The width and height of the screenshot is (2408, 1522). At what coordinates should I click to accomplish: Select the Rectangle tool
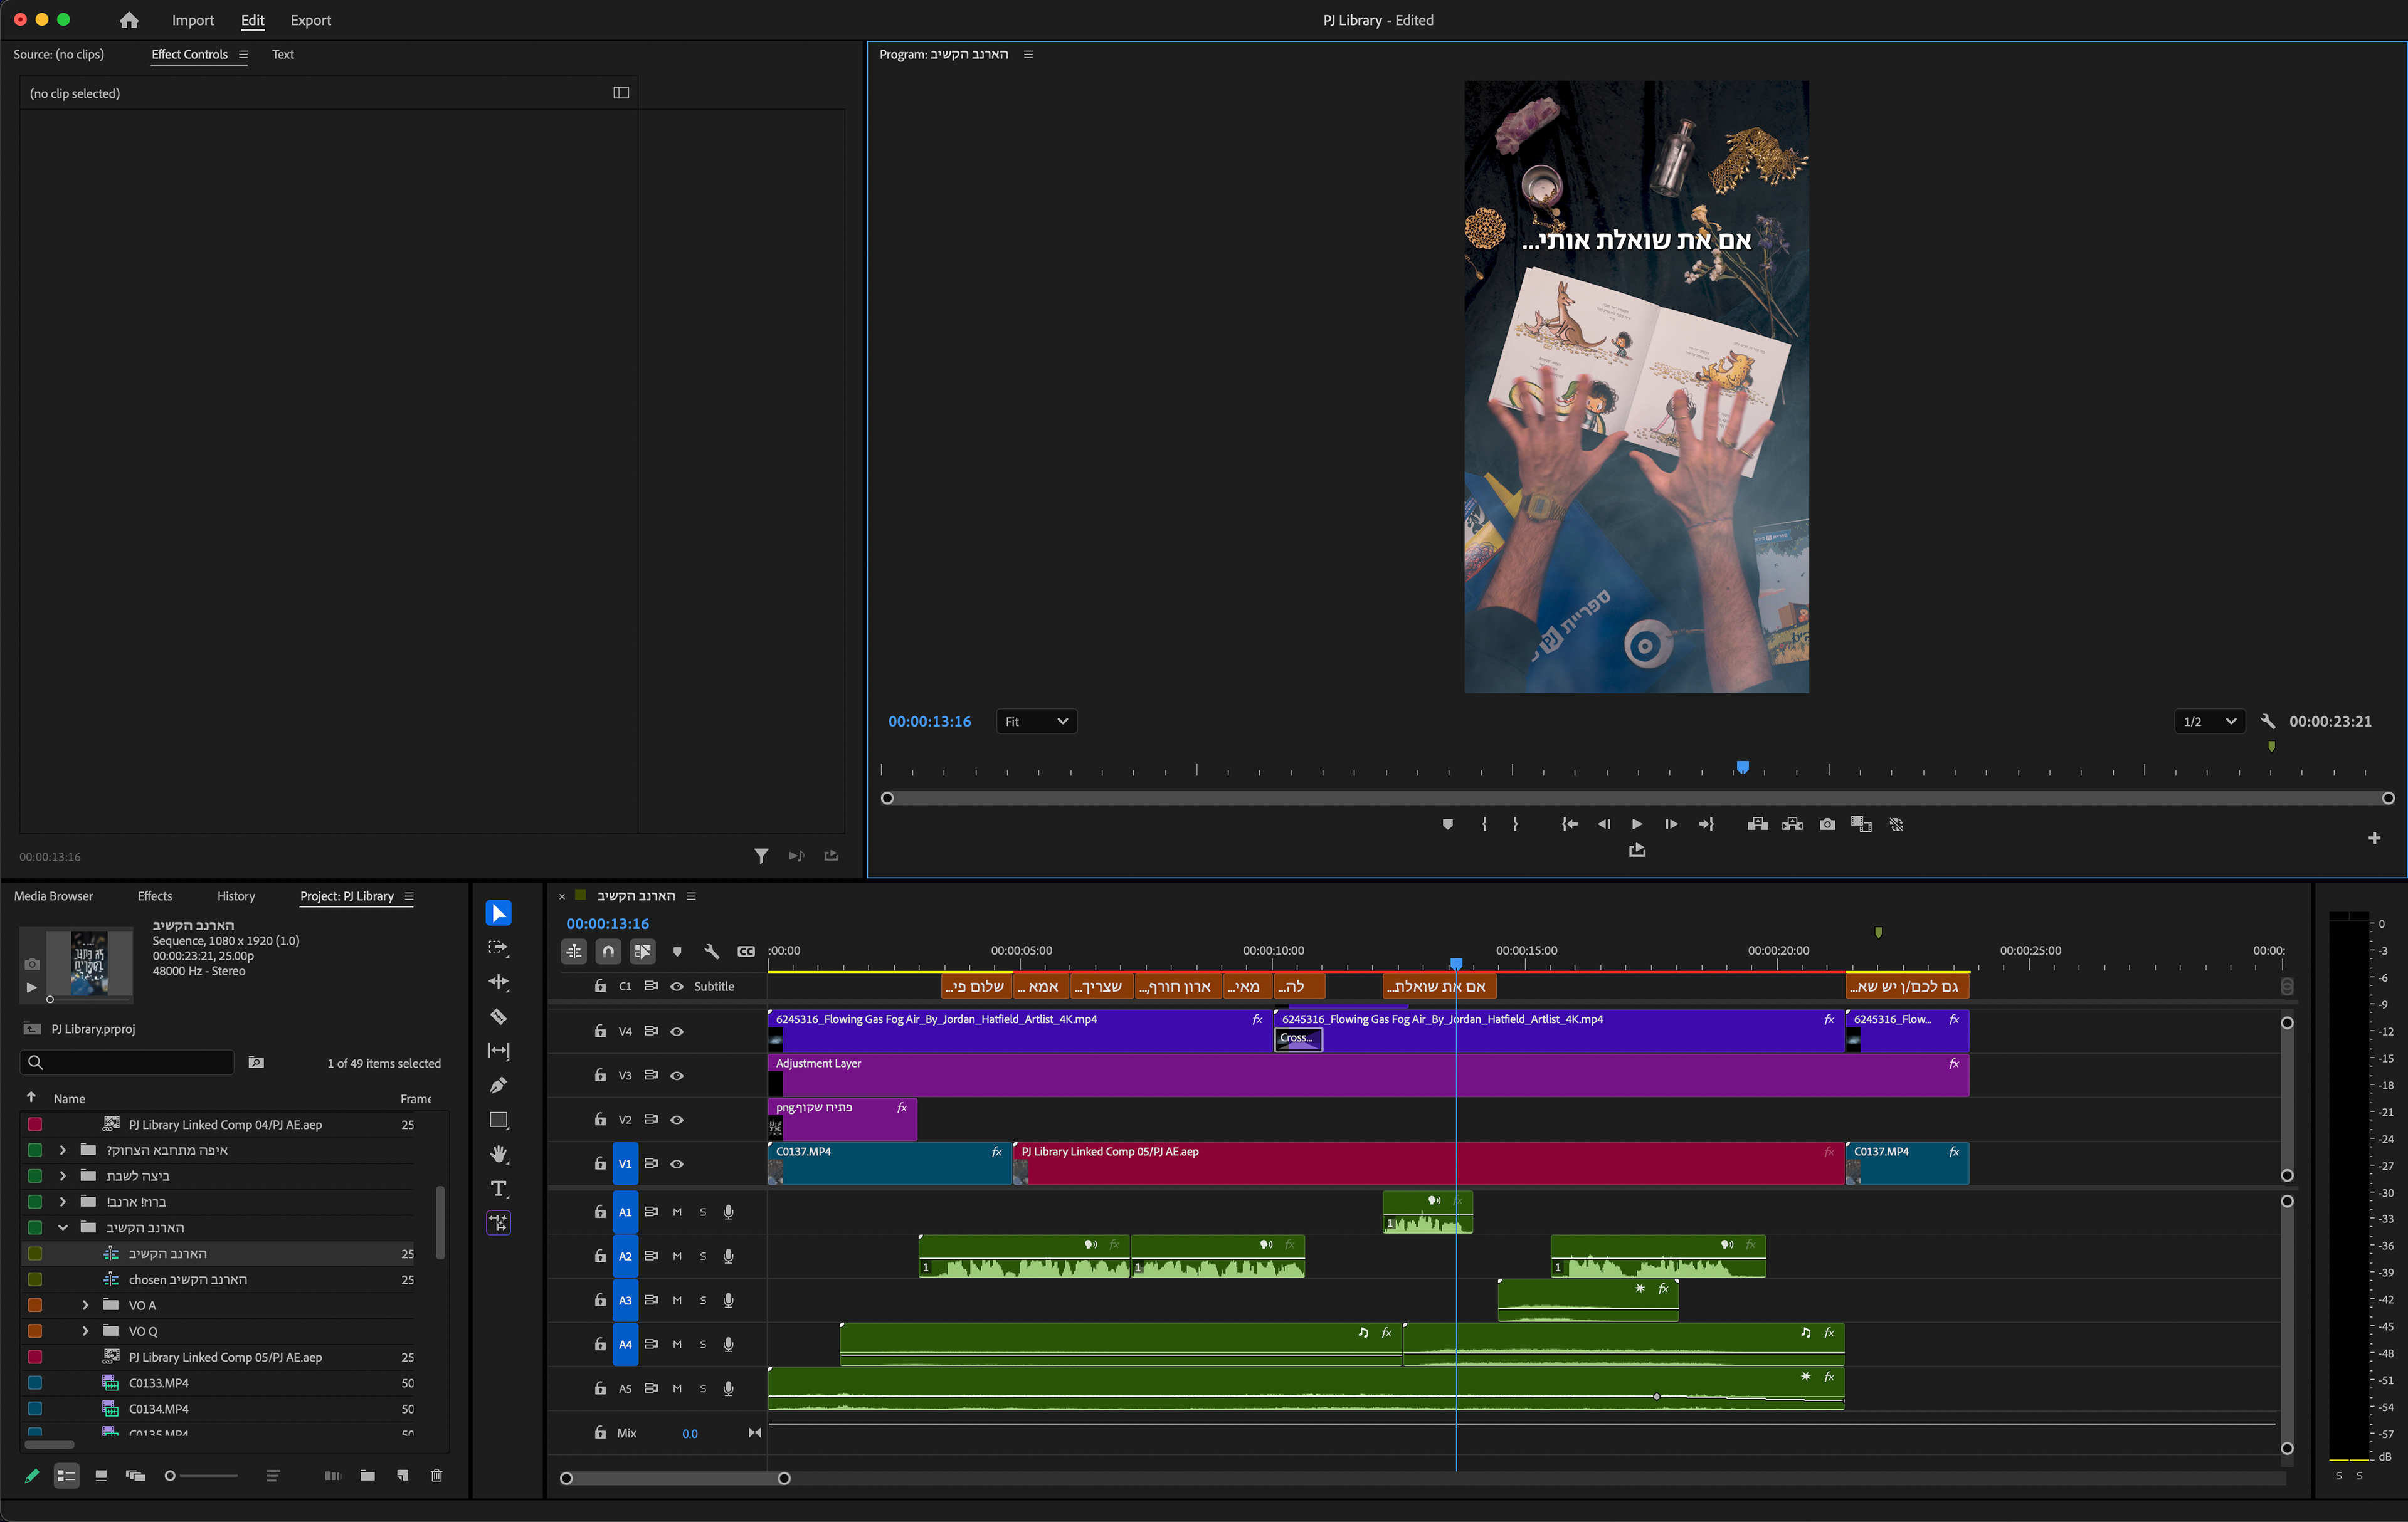point(498,1120)
